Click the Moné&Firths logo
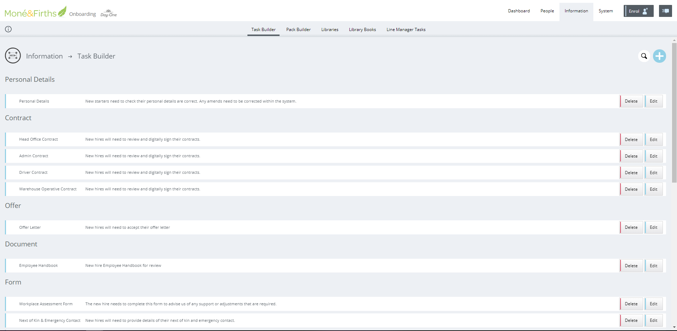 click(35, 12)
